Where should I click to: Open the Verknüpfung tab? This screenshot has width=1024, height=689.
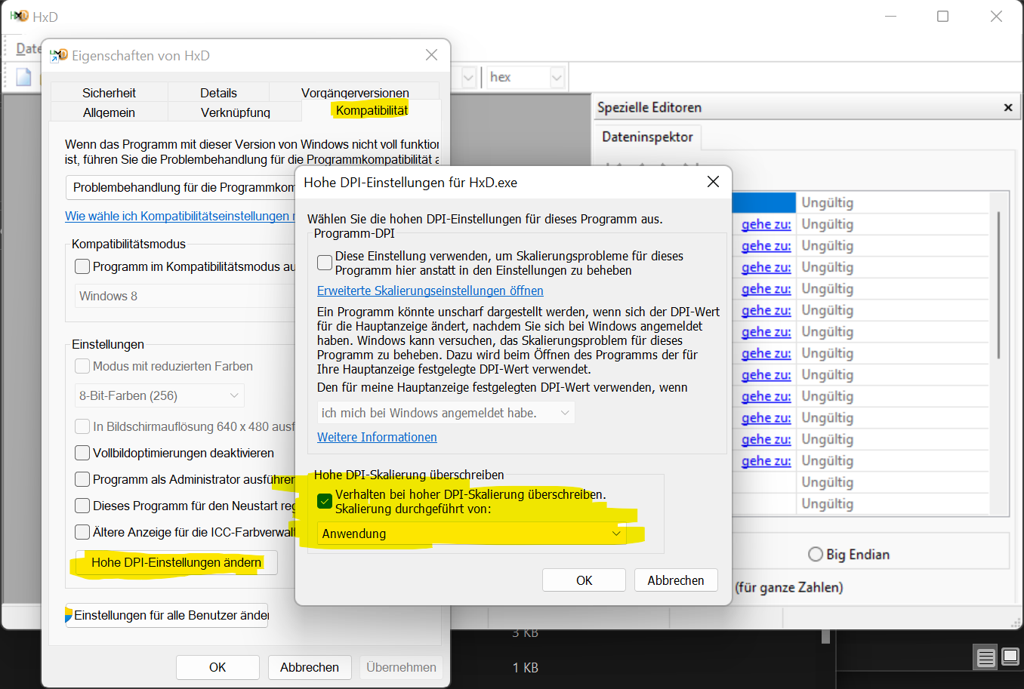pos(236,112)
